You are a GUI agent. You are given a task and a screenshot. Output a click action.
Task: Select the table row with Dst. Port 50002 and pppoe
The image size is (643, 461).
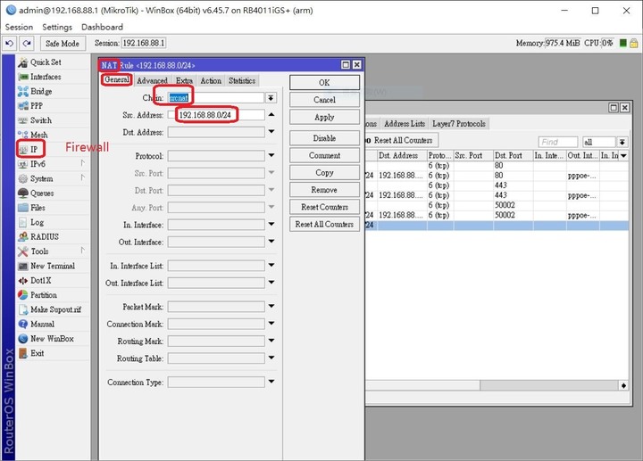pos(497,215)
